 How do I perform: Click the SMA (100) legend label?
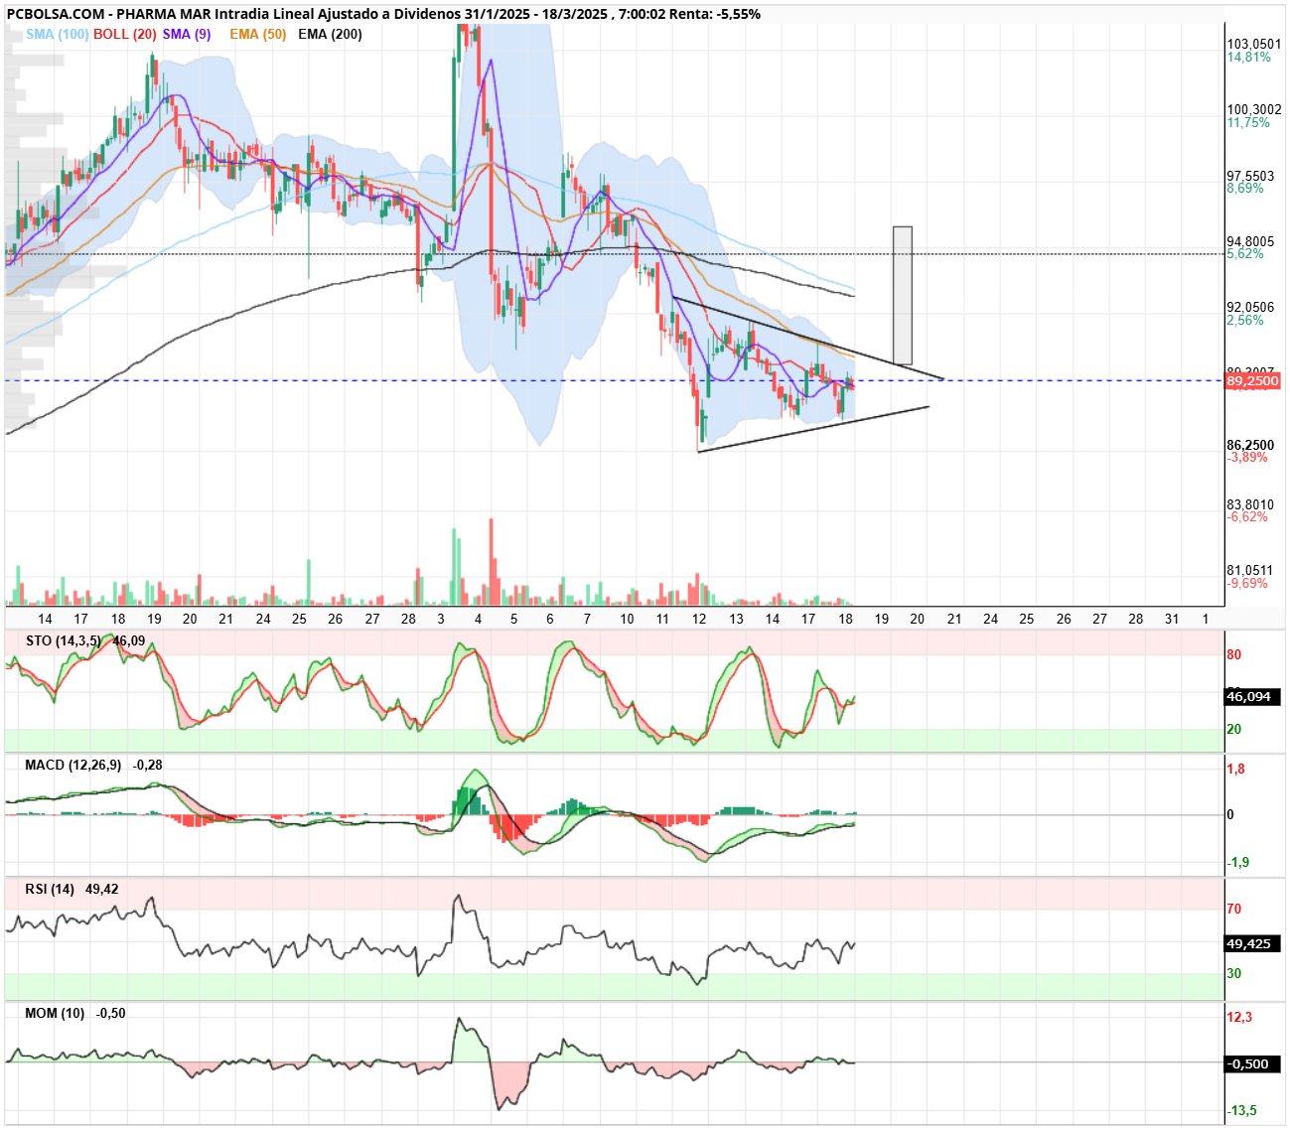[58, 34]
